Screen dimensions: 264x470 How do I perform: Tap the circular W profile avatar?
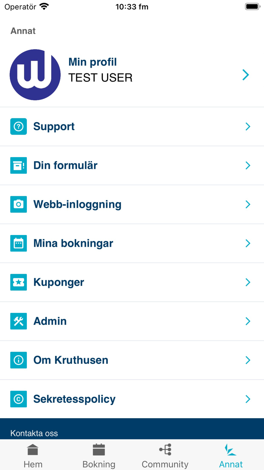(35, 74)
